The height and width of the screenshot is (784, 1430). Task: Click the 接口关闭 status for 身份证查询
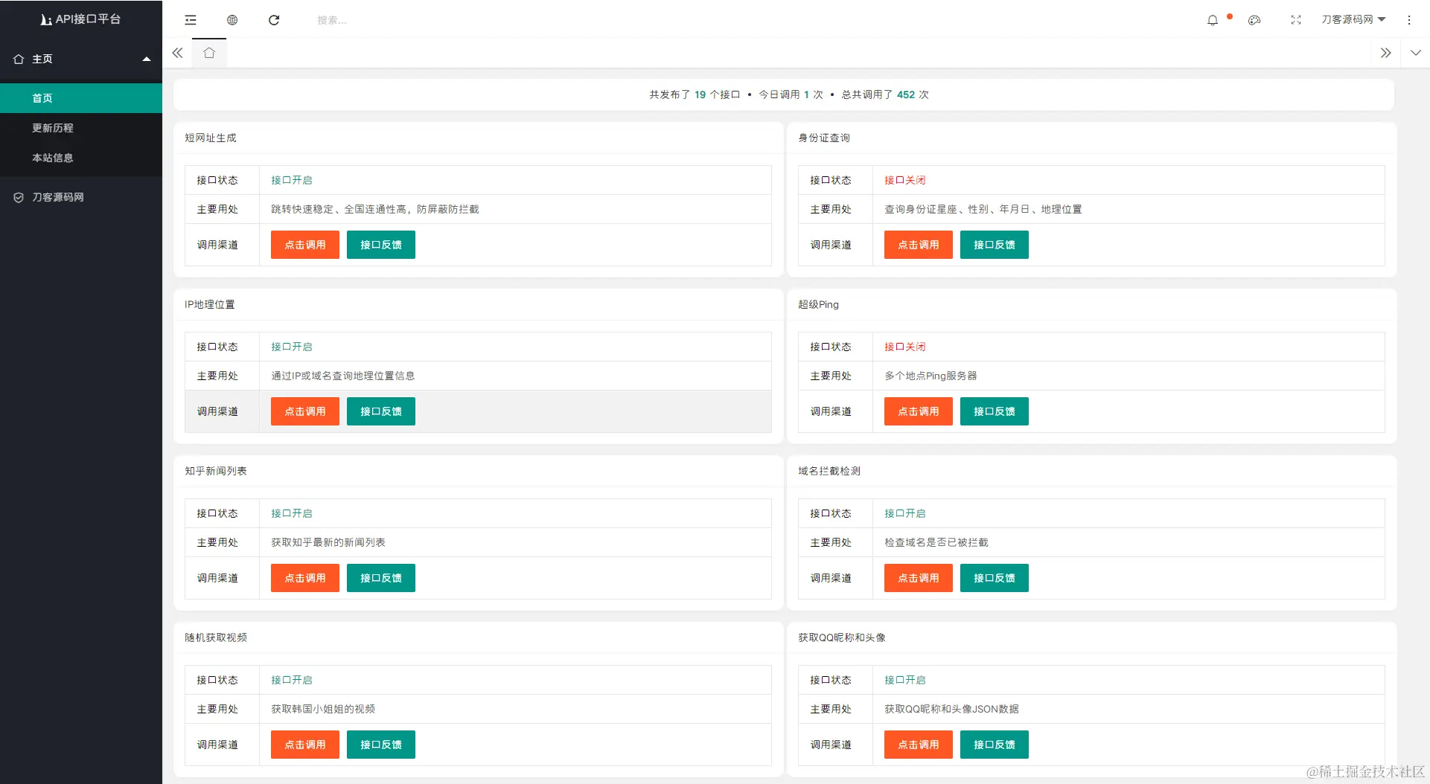tap(904, 180)
